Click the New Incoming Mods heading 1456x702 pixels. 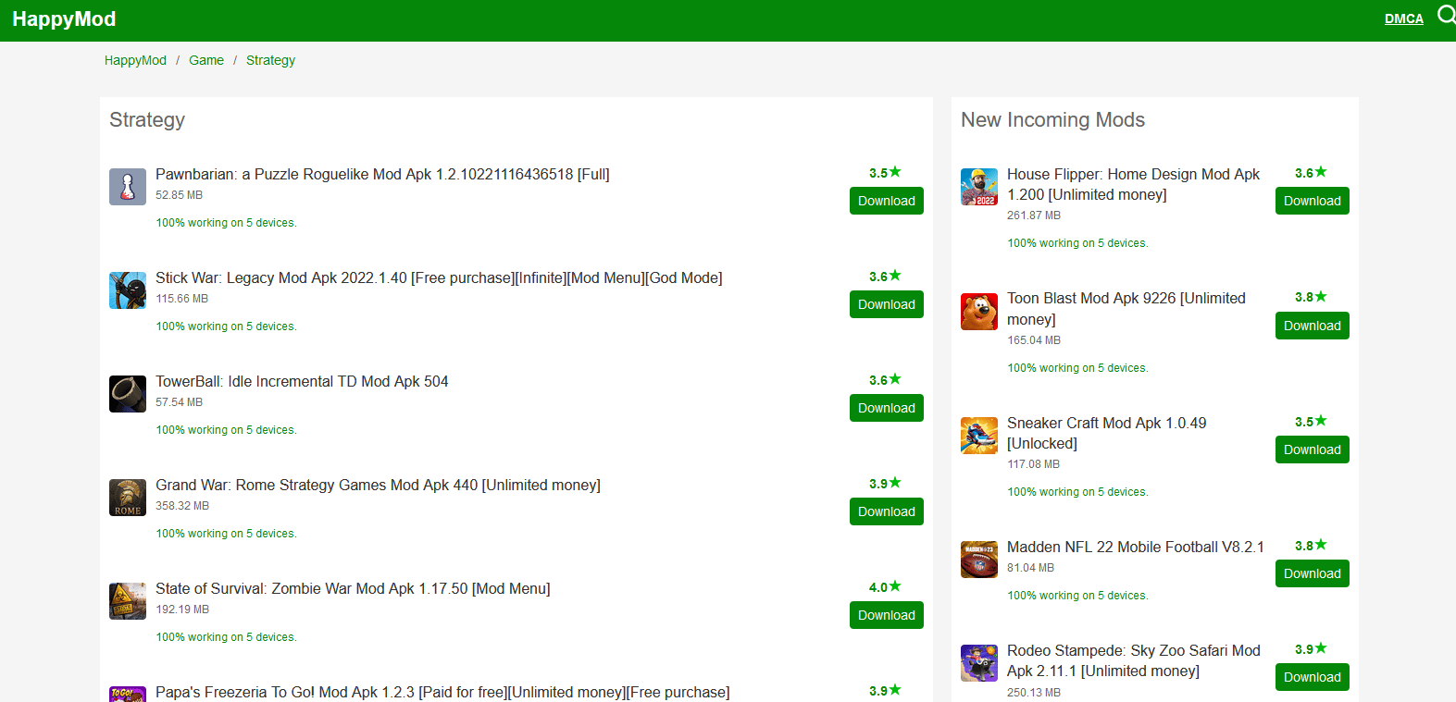pos(1052,120)
